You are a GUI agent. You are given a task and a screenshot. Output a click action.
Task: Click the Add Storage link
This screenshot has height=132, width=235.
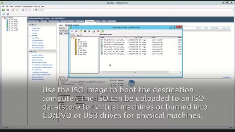[215, 28]
